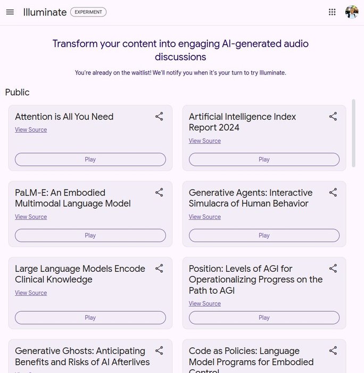Share the Attention is All You Need card
The height and width of the screenshot is (373, 364).
[x=159, y=117]
